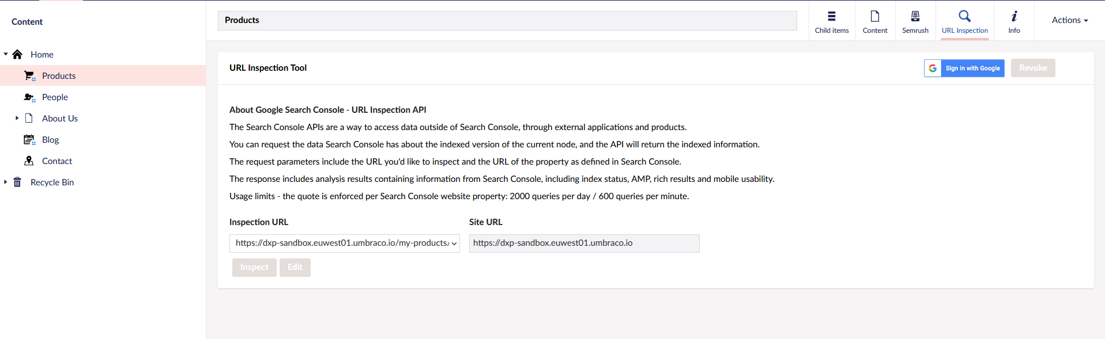Collapse the Home tree node

(6, 54)
